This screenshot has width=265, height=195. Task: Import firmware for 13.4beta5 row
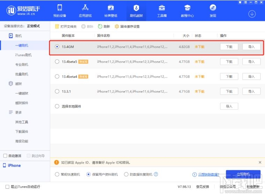coord(251,62)
